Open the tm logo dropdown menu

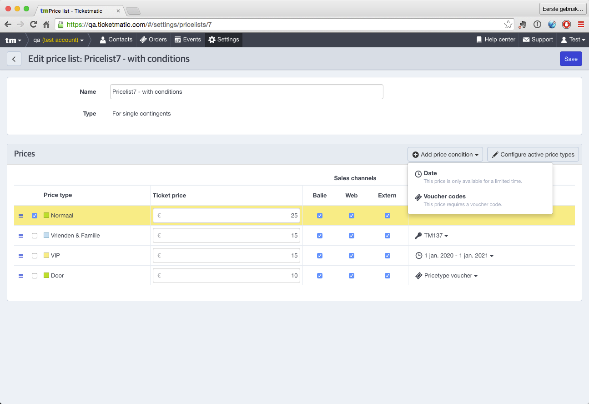coord(13,40)
